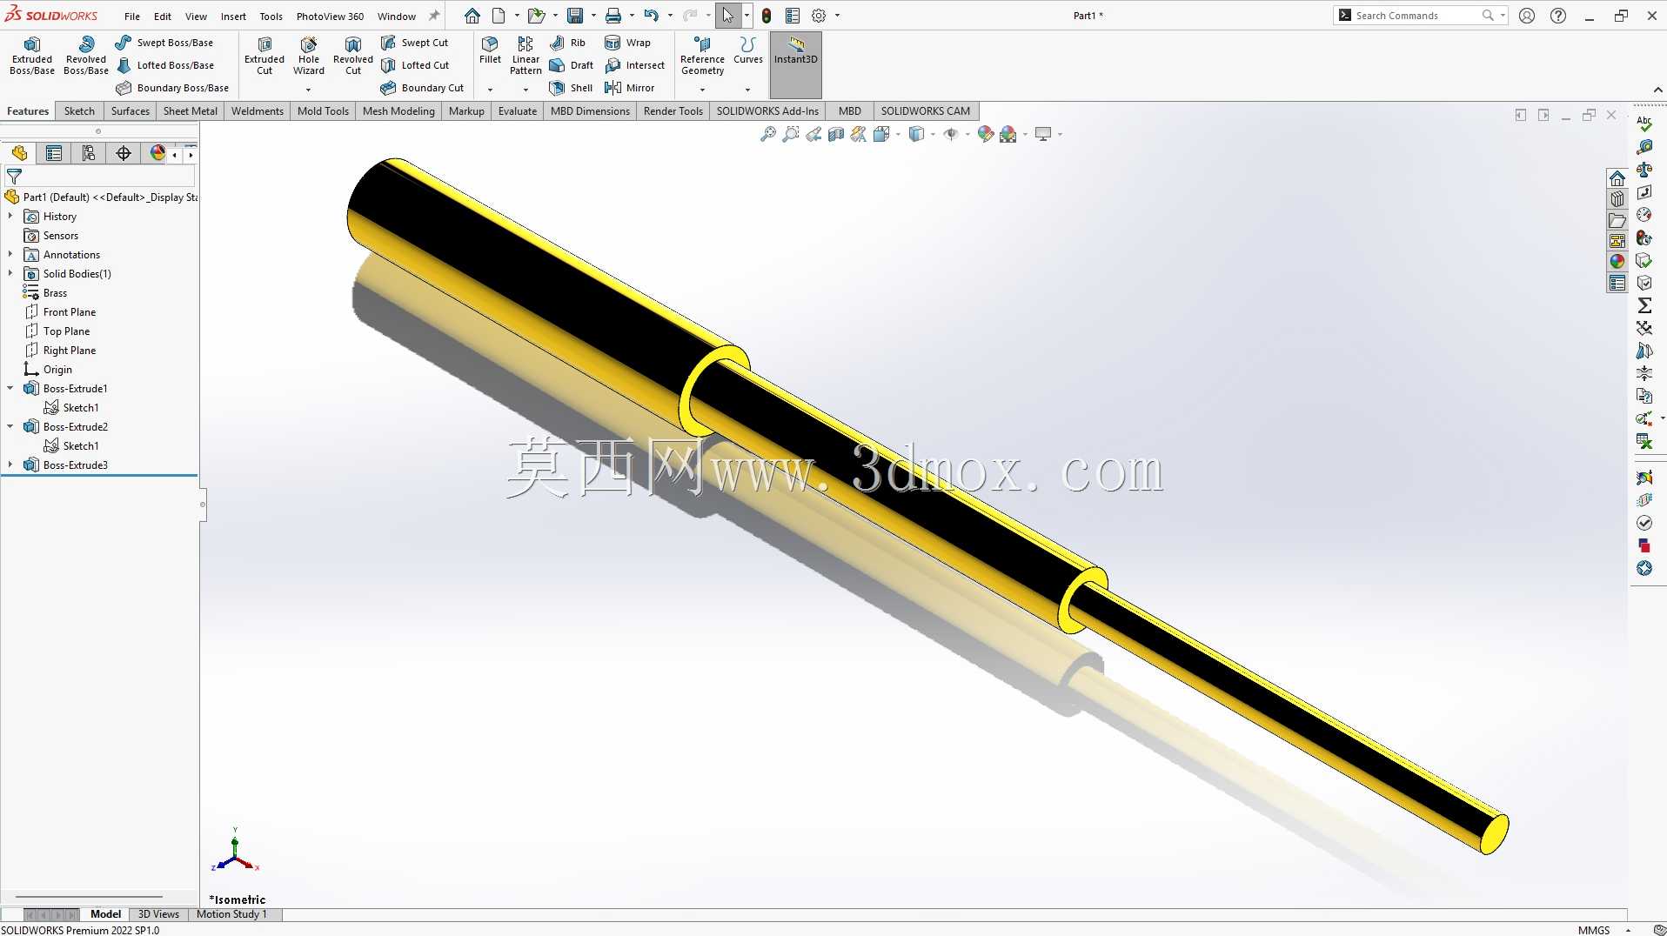
Task: Choose the Lofted Boss/Base tool
Action: 165,65
